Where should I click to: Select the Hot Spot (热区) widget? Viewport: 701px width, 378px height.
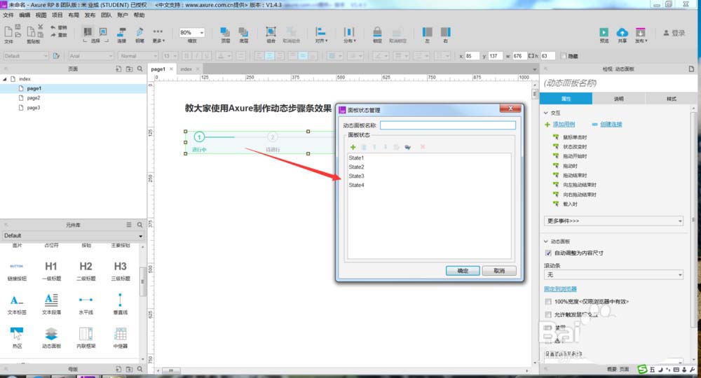tap(17, 337)
